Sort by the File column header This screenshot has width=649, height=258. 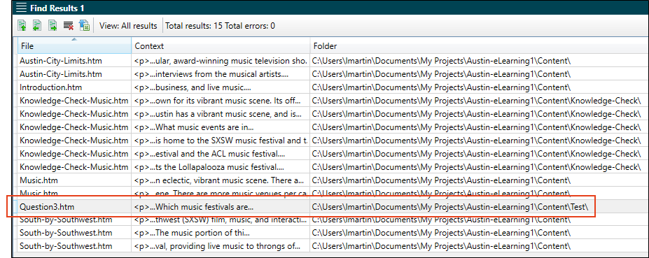(74, 46)
